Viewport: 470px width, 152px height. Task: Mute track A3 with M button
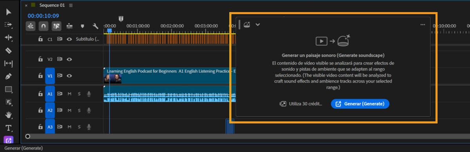tap(69, 127)
